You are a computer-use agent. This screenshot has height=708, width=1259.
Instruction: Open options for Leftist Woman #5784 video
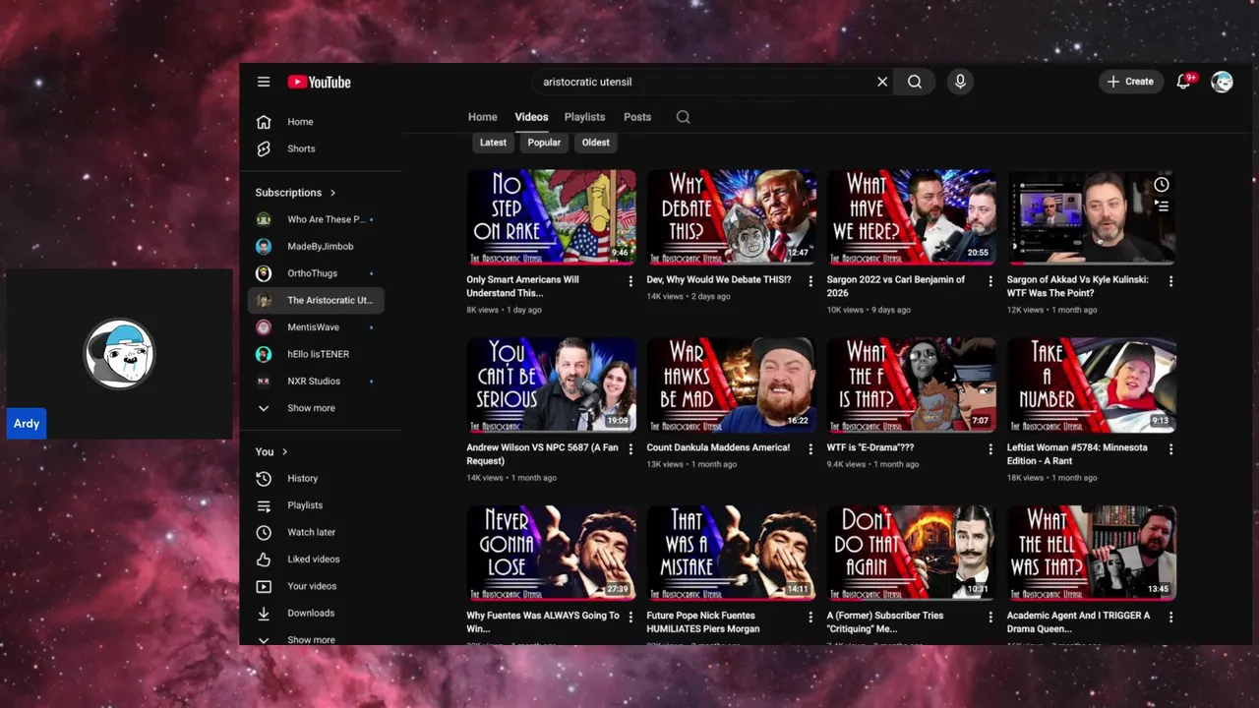tap(1170, 448)
